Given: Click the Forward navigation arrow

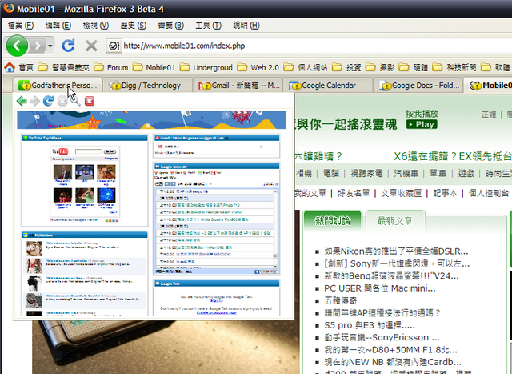Looking at the screenshot, I should tap(38, 46).
